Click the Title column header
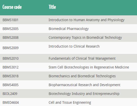The width and height of the screenshot is (137, 106). coord(52,7)
